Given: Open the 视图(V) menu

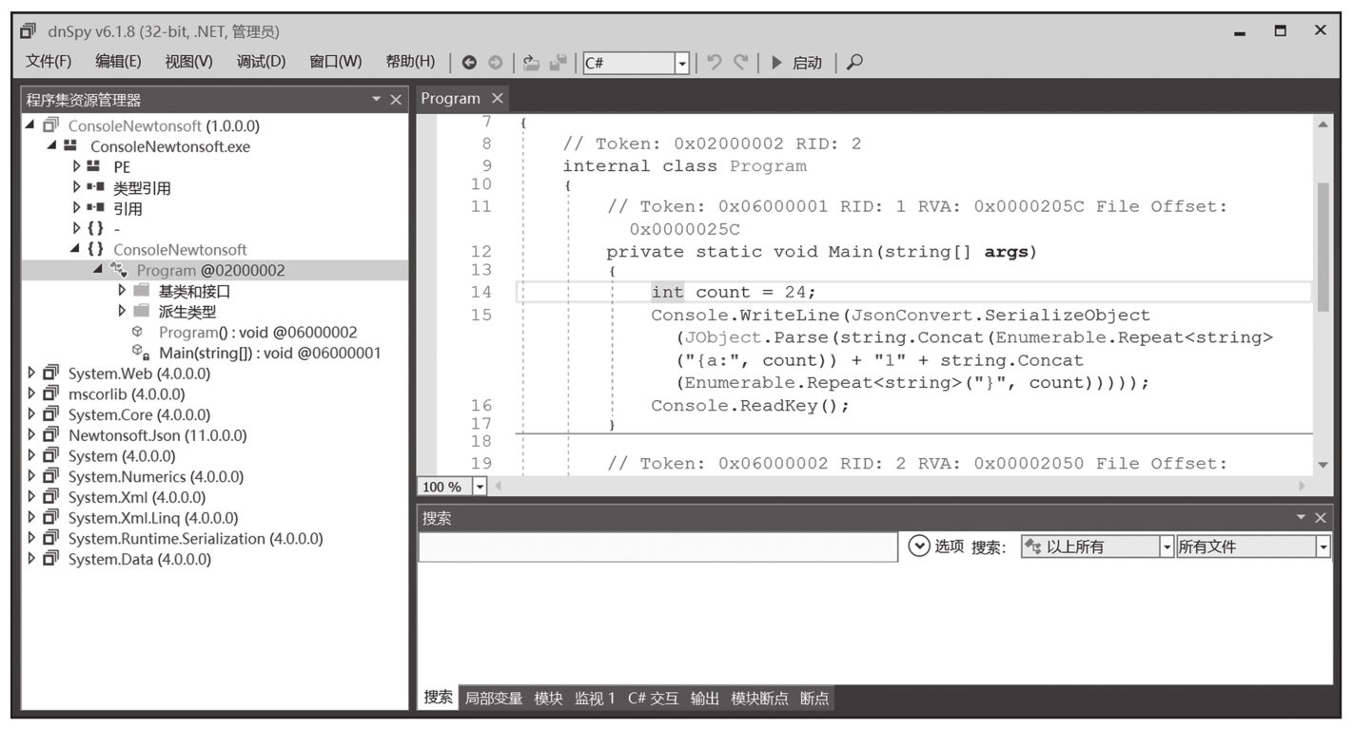Looking at the screenshot, I should pos(188,62).
